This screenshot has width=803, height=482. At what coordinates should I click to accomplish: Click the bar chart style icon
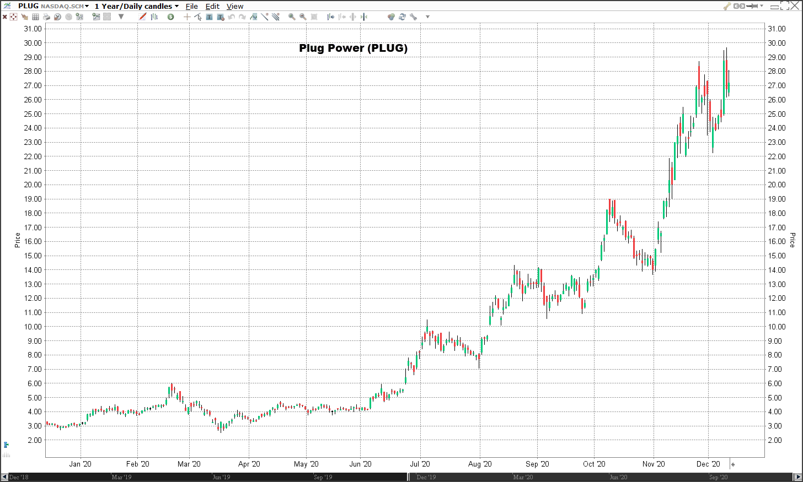[x=154, y=17]
